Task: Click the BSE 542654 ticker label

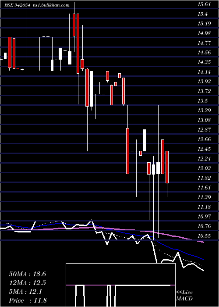Action: click(18, 5)
